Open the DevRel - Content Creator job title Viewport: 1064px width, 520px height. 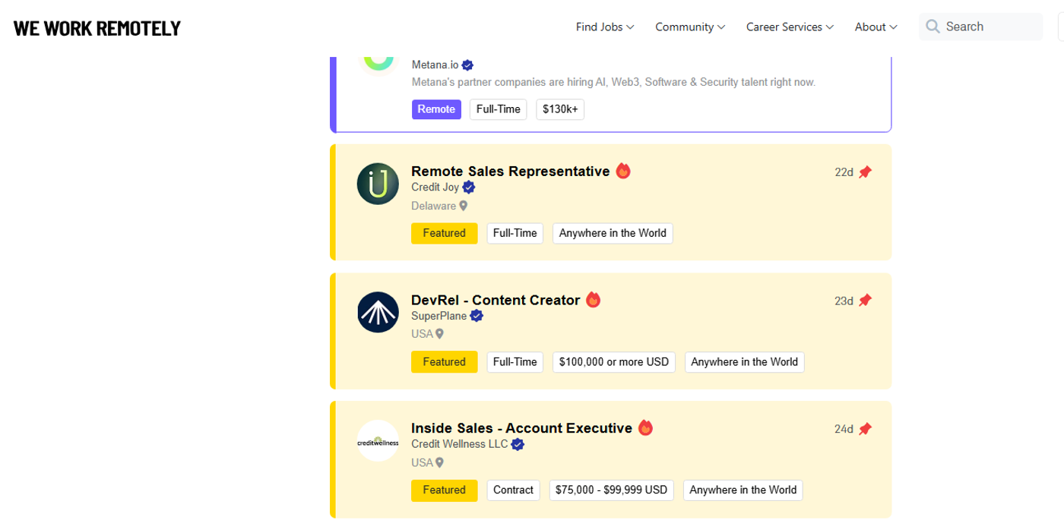point(496,300)
